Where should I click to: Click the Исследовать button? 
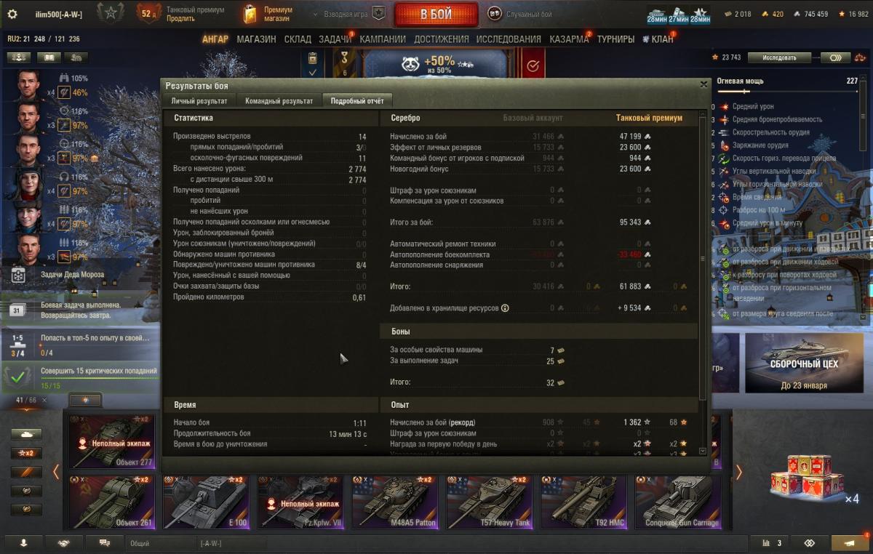pos(781,57)
